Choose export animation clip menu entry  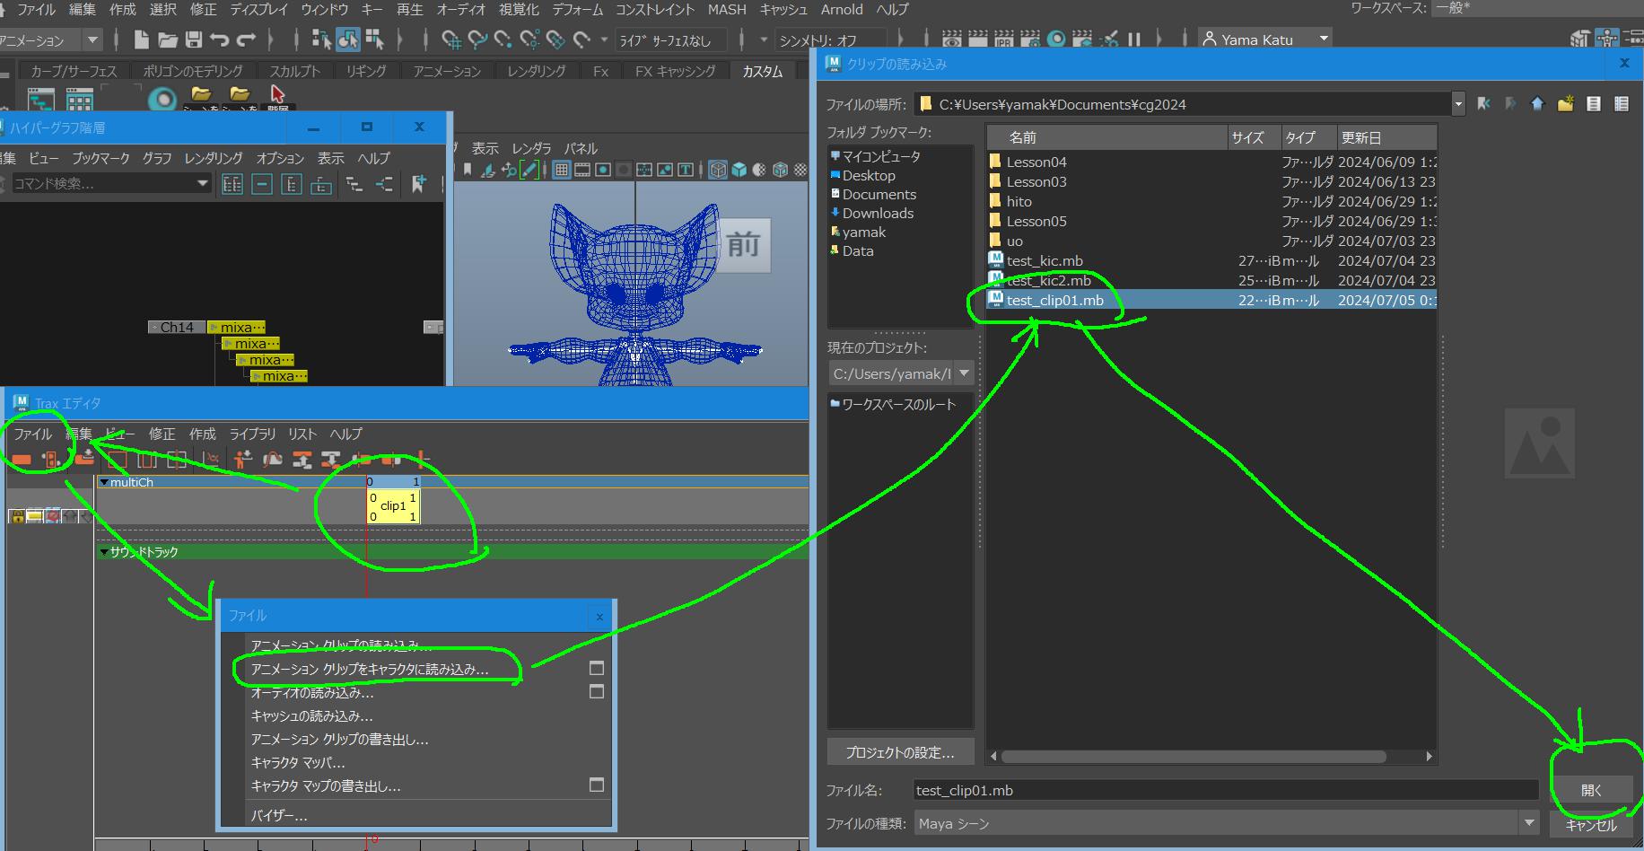pos(339,739)
